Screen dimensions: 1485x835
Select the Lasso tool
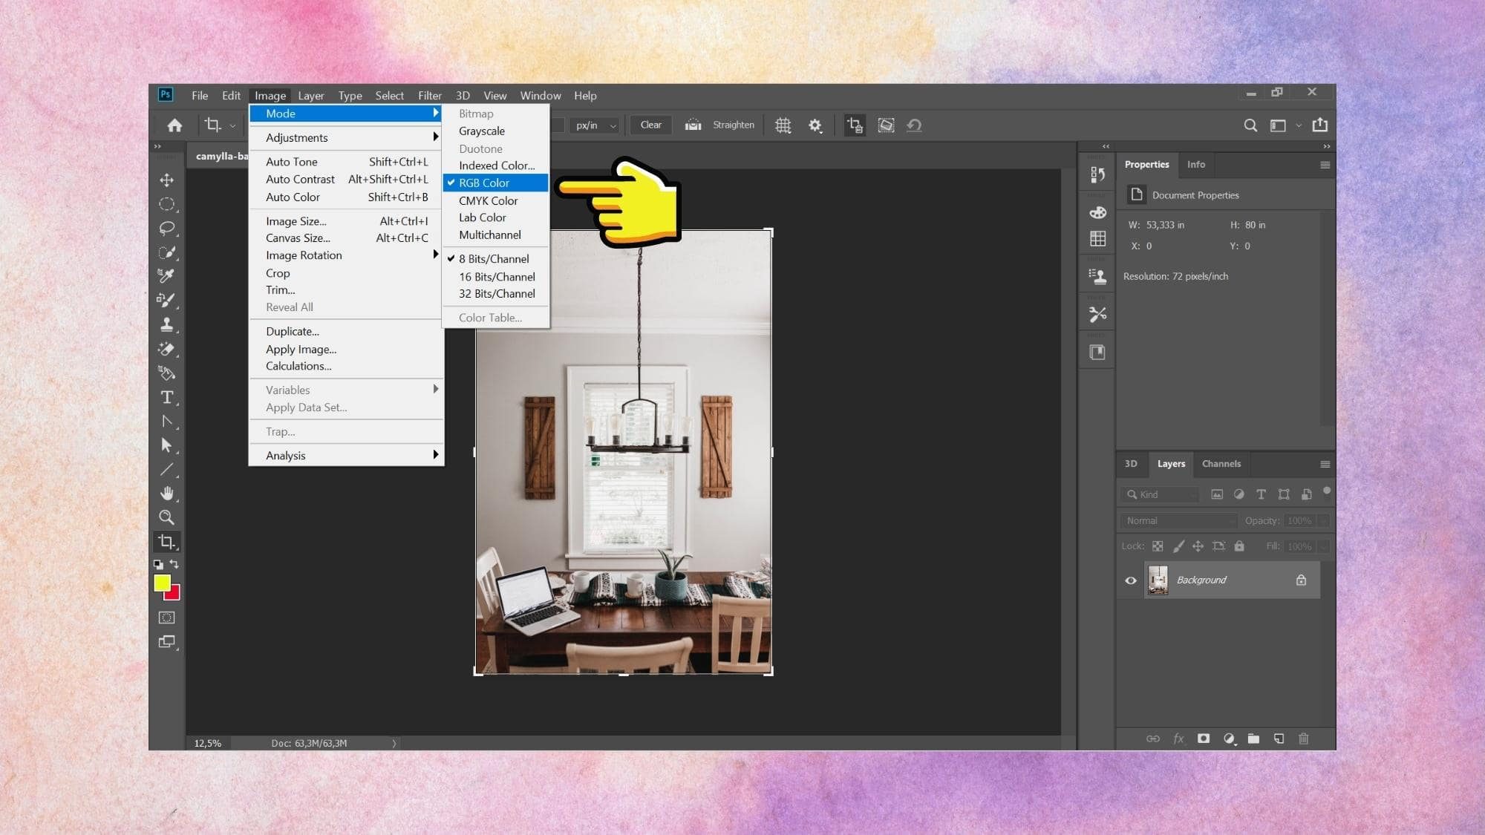(x=167, y=228)
